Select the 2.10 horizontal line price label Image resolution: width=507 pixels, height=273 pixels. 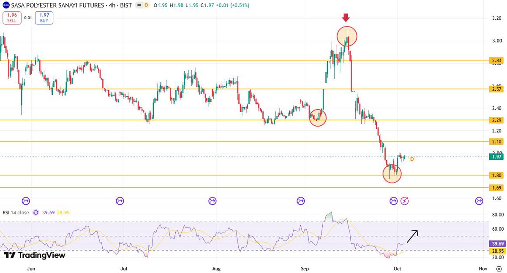(496, 142)
